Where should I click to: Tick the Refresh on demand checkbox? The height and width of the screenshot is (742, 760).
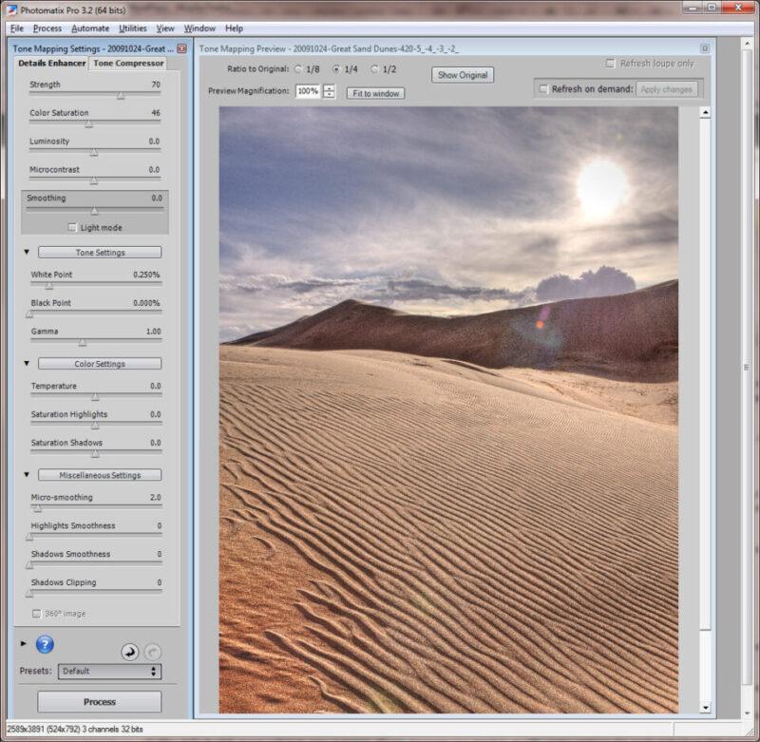tap(543, 89)
